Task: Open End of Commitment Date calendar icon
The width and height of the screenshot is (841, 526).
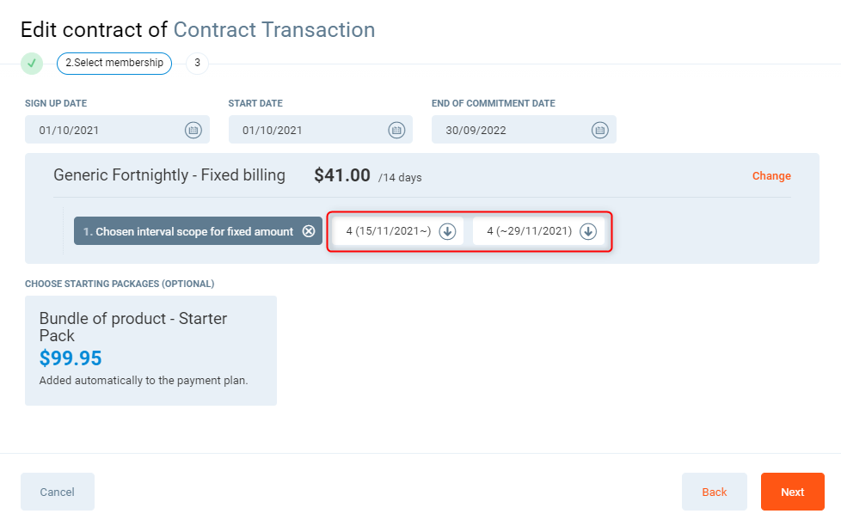Action: tap(599, 130)
